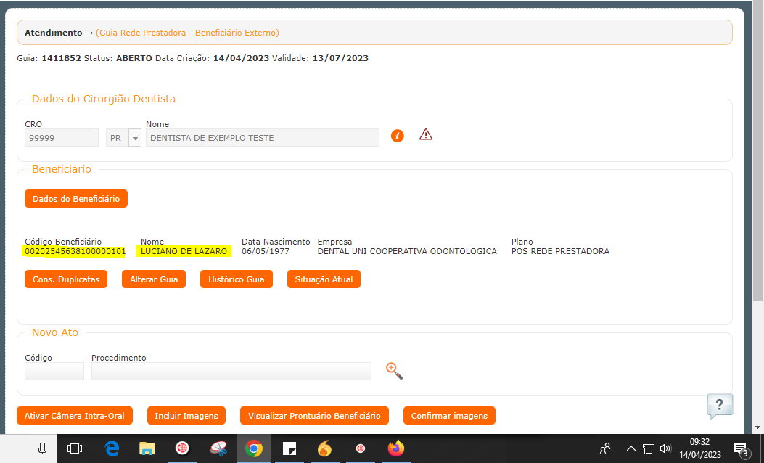Click the dentist Nome field
The width and height of the screenshot is (764, 463).
(x=262, y=138)
